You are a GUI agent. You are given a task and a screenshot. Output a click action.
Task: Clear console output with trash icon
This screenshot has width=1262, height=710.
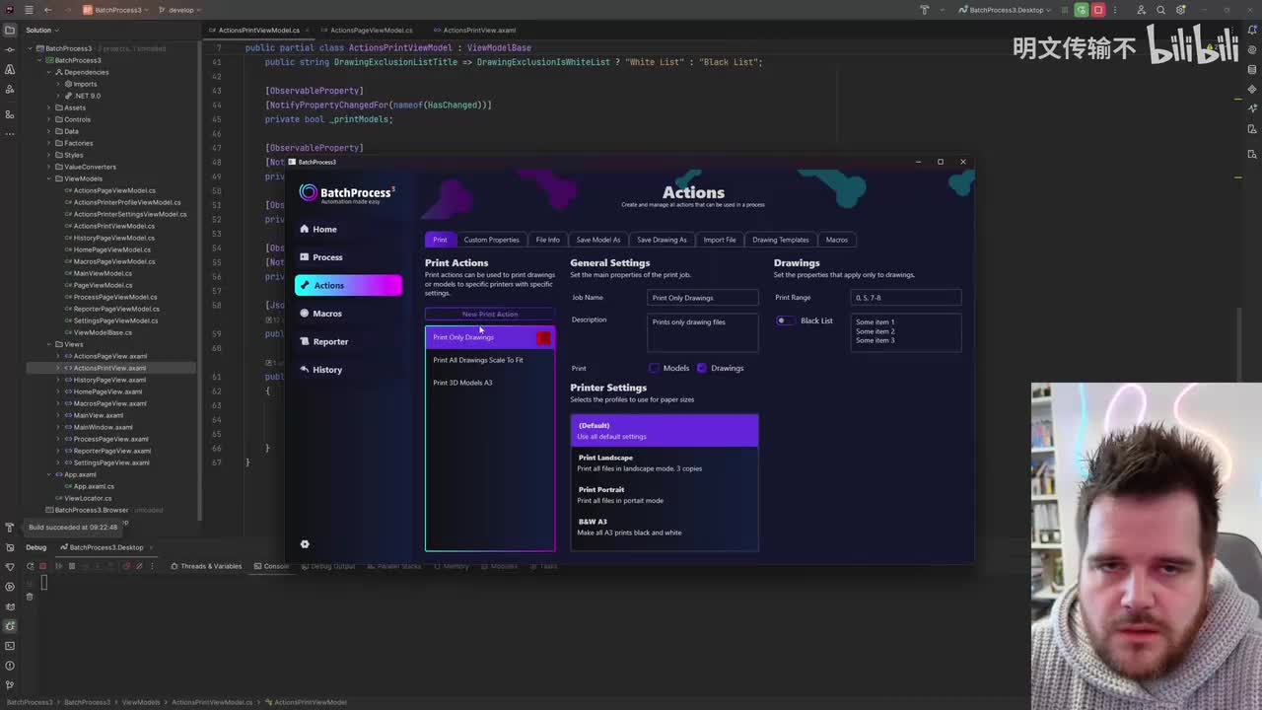pyautogui.click(x=29, y=596)
